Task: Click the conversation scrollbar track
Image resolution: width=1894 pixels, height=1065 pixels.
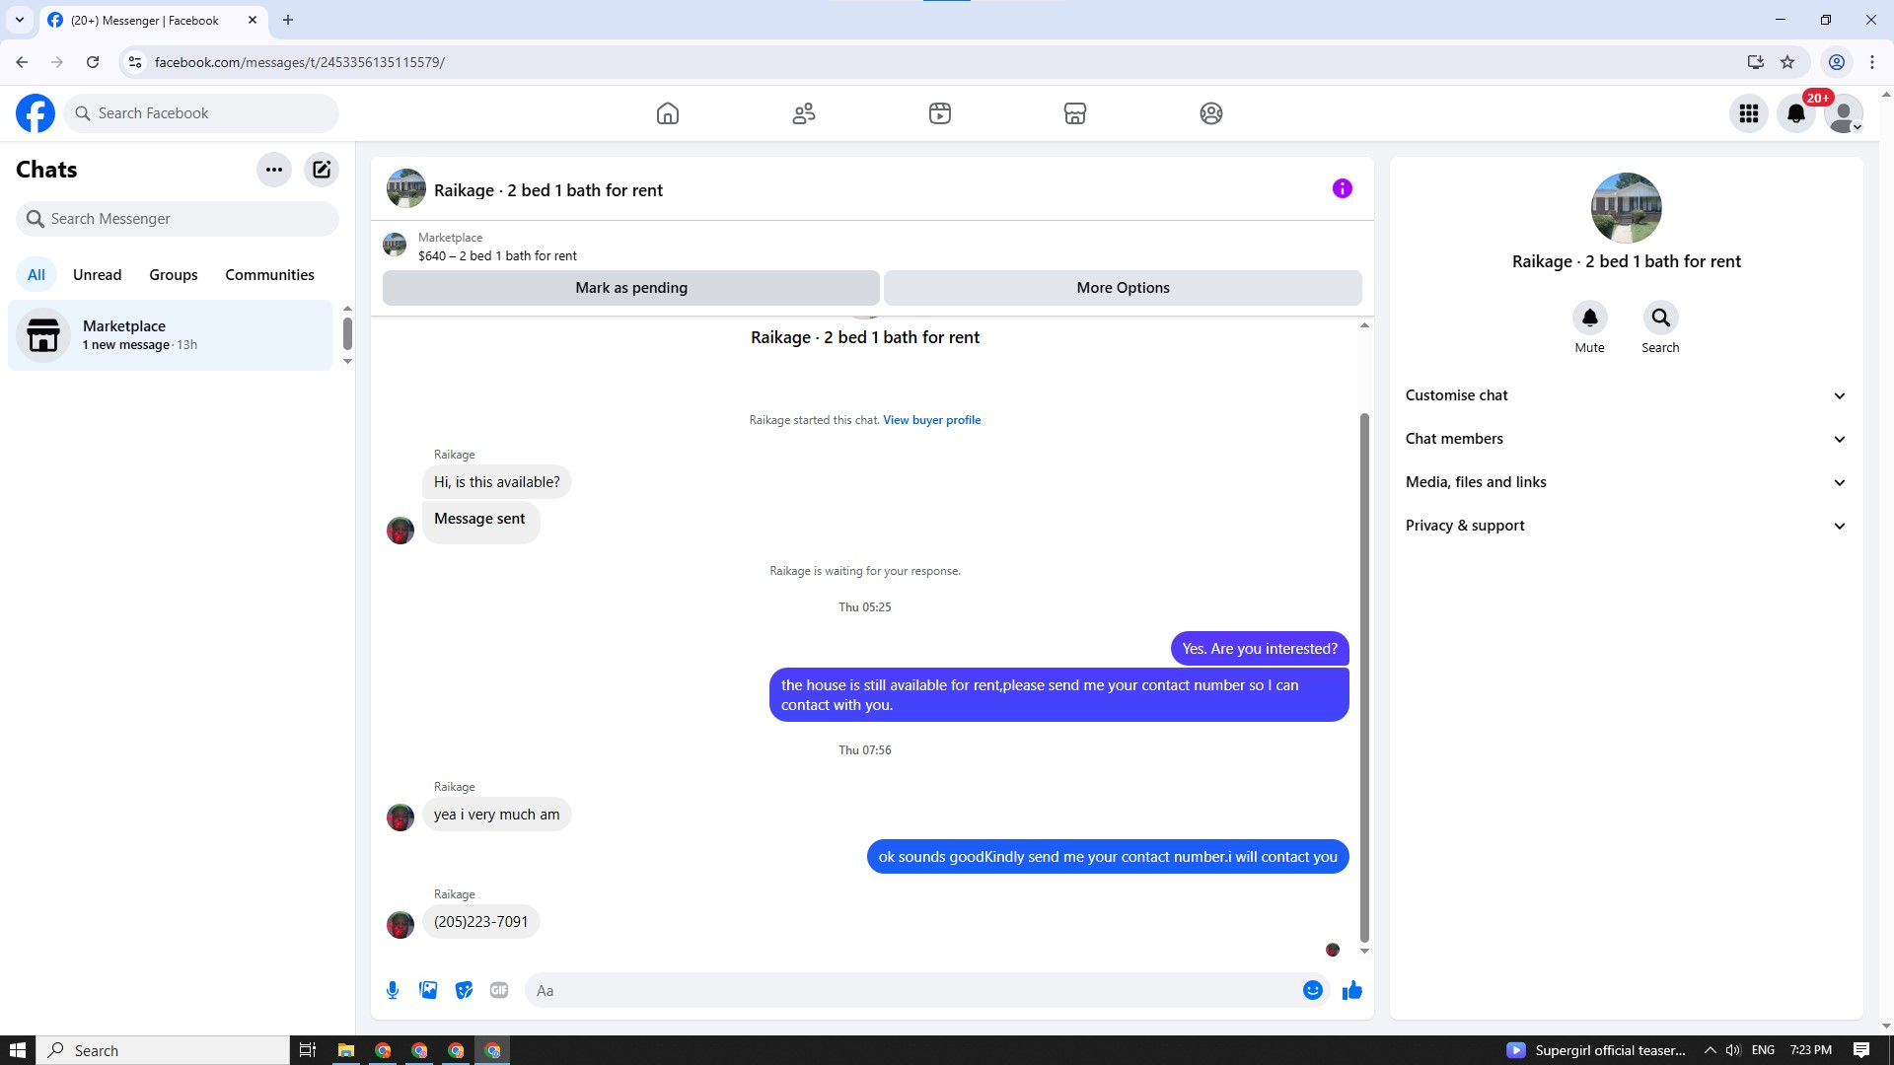Action: coord(1364,370)
